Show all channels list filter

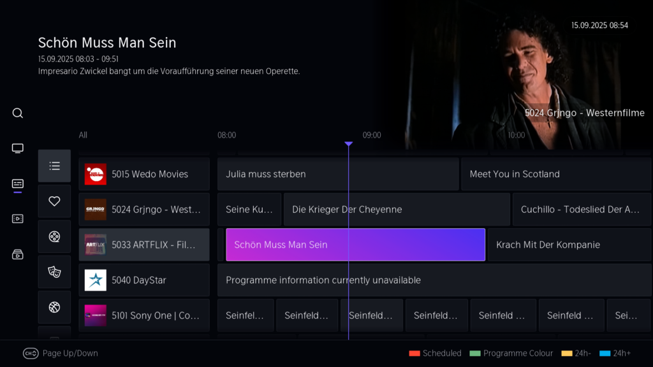click(x=54, y=166)
